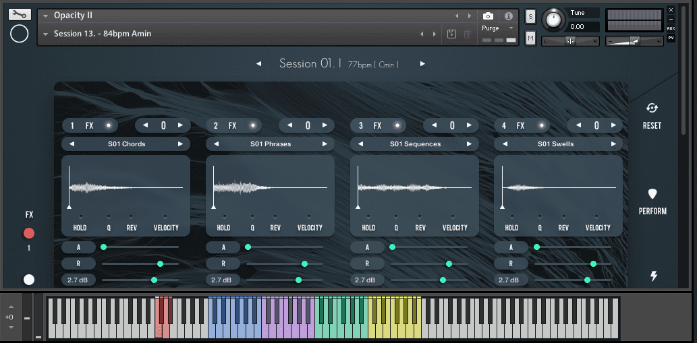Select previous sample left of S01 Sequences
The height and width of the screenshot is (343, 697).
[x=360, y=144]
